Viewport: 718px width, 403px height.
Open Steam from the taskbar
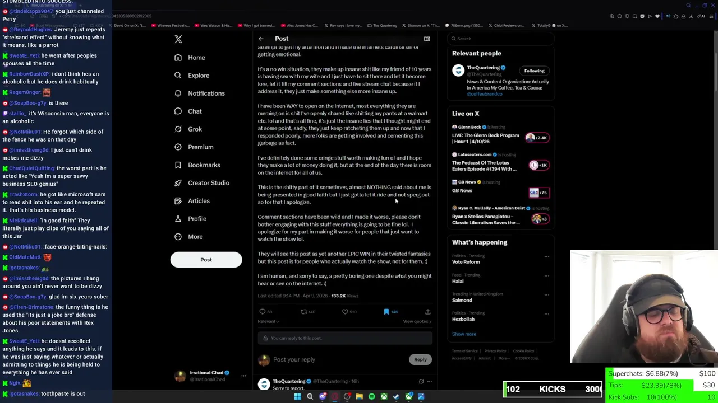coord(397,397)
